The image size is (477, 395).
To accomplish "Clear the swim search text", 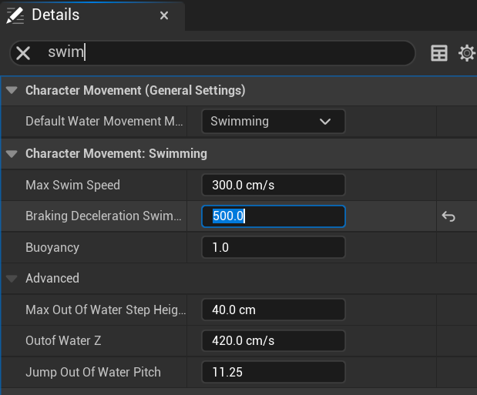I will point(24,52).
